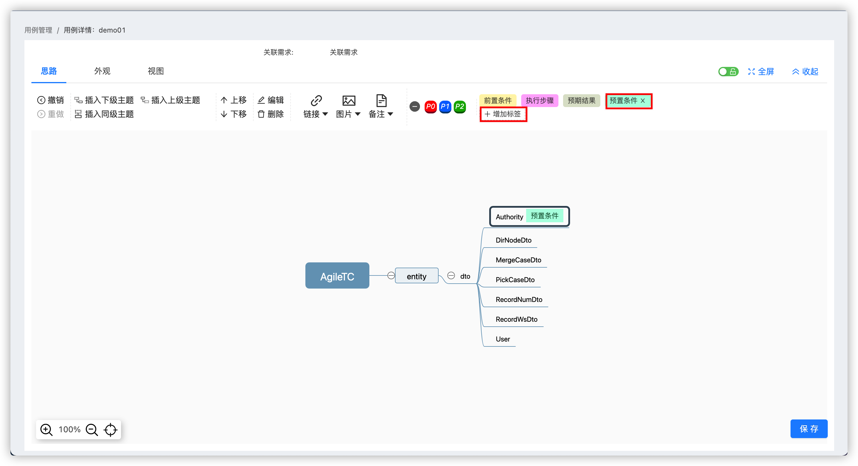Image resolution: width=858 pixels, height=466 pixels.
Task: Click the chain link icon
Action: pos(316,100)
